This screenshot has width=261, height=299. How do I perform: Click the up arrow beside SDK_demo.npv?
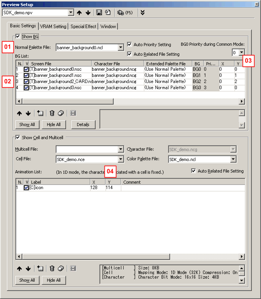click(x=79, y=13)
